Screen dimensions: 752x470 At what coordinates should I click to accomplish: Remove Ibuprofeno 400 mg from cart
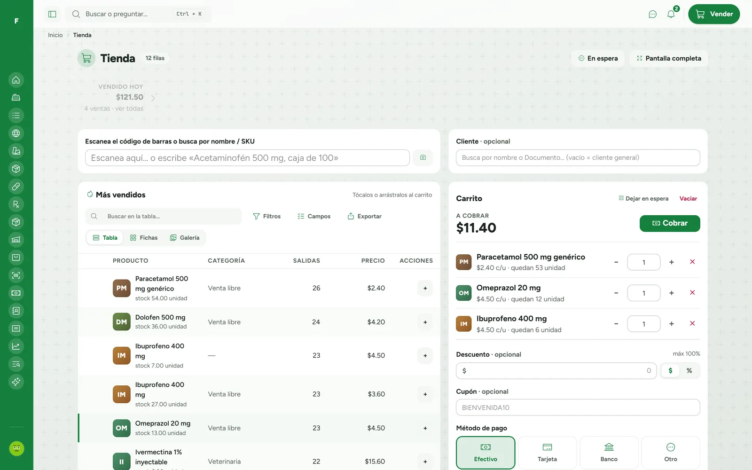coord(692,323)
